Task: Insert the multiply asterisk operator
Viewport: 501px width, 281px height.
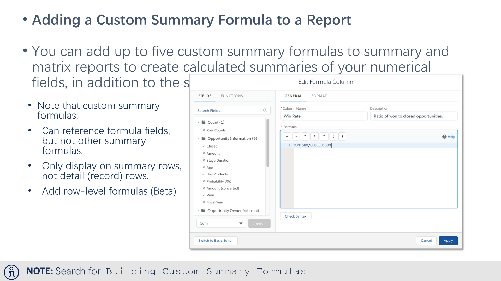Action: 305,136
